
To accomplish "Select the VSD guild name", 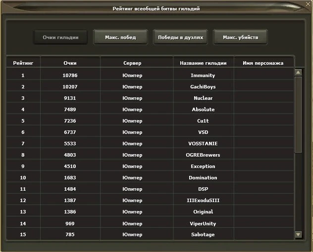I will pyautogui.click(x=203, y=132).
